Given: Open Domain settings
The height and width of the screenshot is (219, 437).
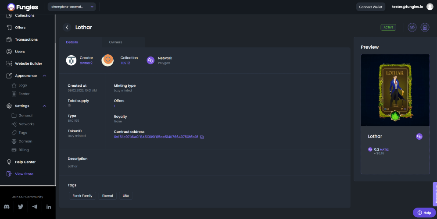Looking at the screenshot, I should [25, 141].
